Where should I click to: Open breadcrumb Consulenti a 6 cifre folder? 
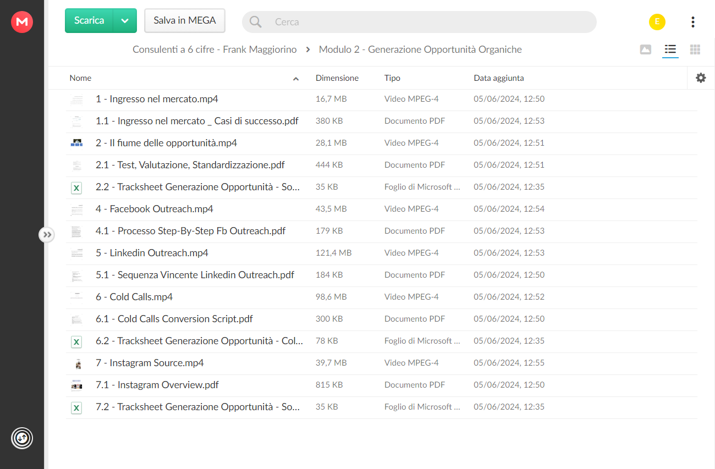click(x=215, y=49)
